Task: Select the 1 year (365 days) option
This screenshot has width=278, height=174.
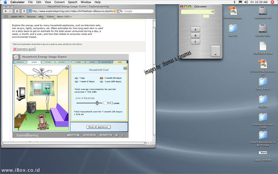Action: click(x=101, y=82)
